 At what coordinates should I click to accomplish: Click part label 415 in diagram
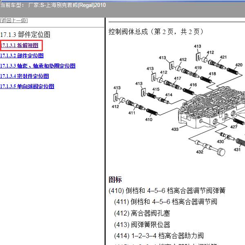click(156, 89)
